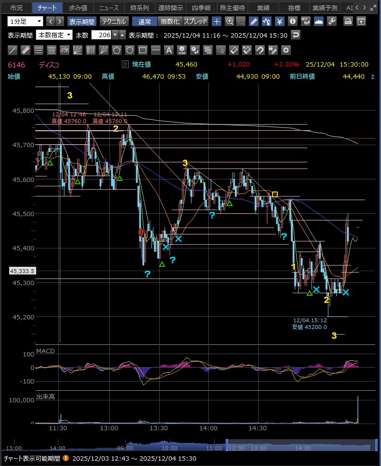Choose the text annotation A tool
The image size is (381, 466).
tap(169, 50)
